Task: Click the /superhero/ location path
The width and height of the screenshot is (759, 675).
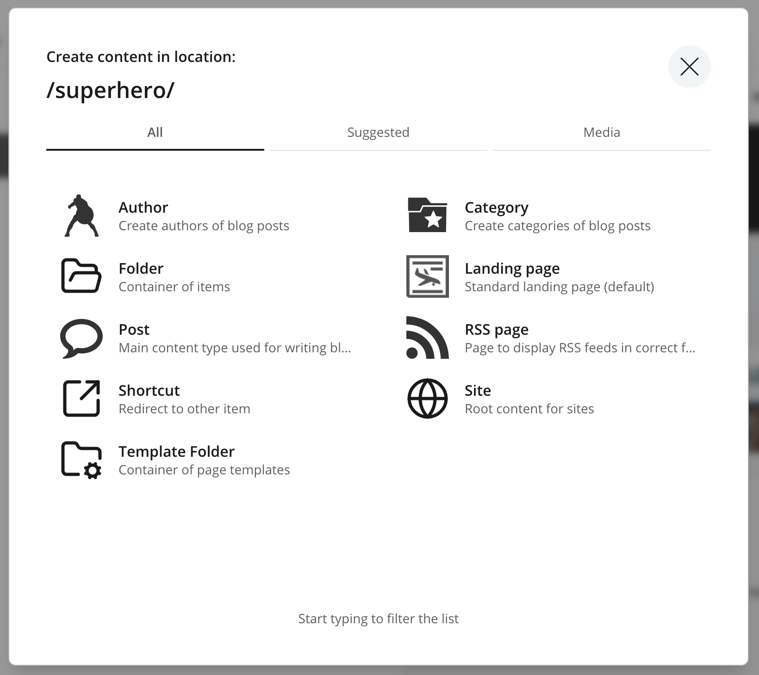Action: tap(111, 90)
